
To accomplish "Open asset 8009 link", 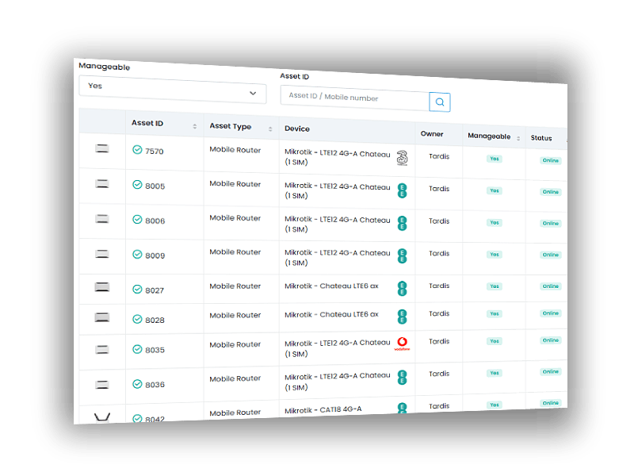I will click(x=155, y=255).
